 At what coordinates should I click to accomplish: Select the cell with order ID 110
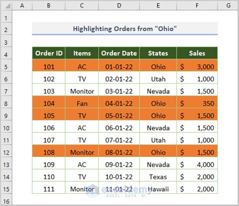(49, 175)
